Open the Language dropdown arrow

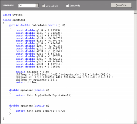(37, 5)
